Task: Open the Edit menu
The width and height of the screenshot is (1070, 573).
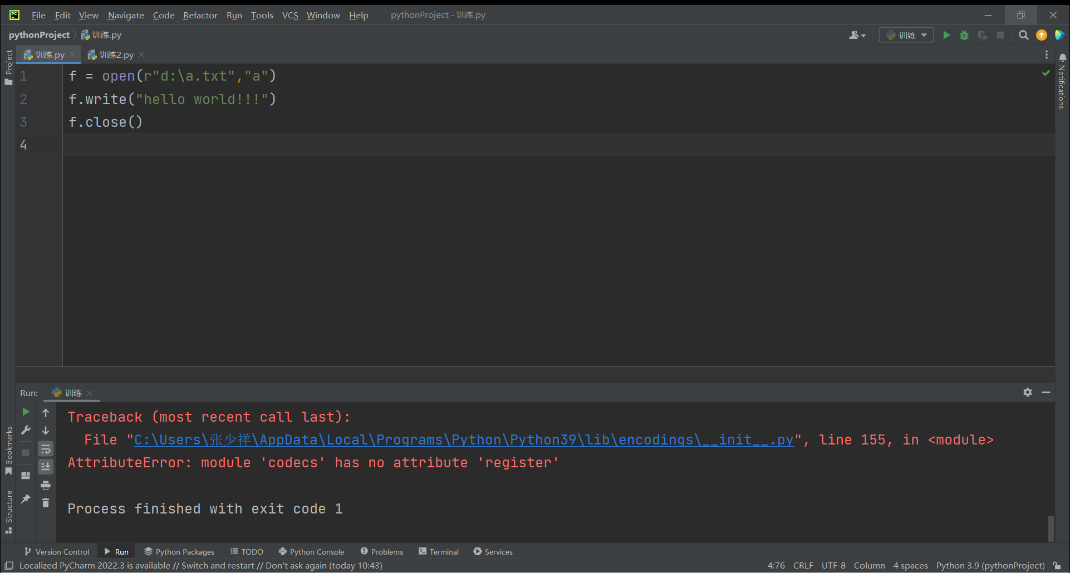Action: click(x=62, y=15)
